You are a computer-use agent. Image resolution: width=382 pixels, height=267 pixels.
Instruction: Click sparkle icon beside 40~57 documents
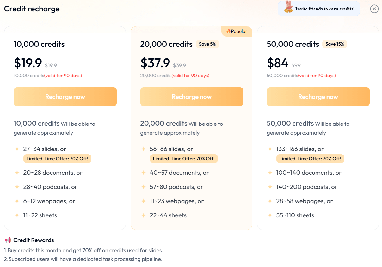click(x=144, y=173)
